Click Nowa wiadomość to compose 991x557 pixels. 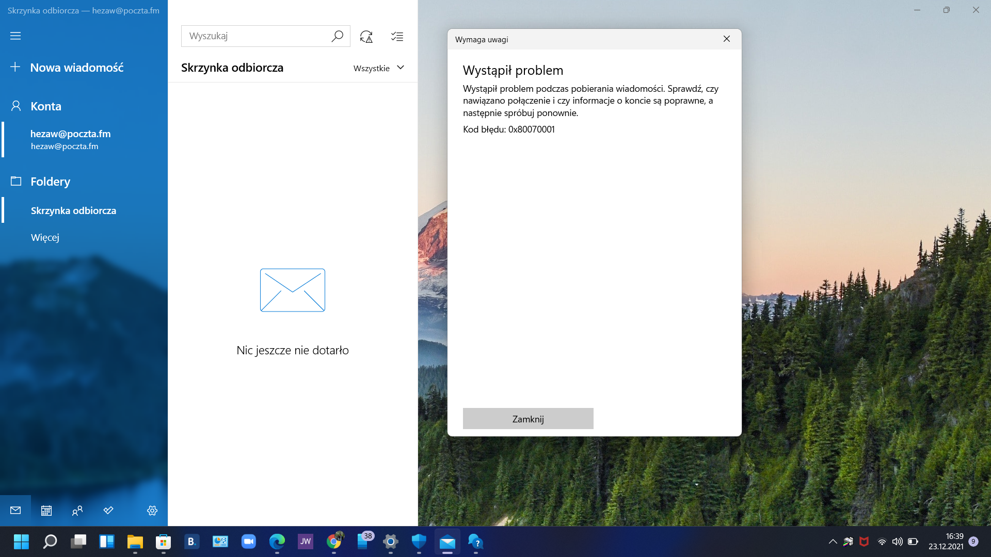pyautogui.click(x=76, y=68)
